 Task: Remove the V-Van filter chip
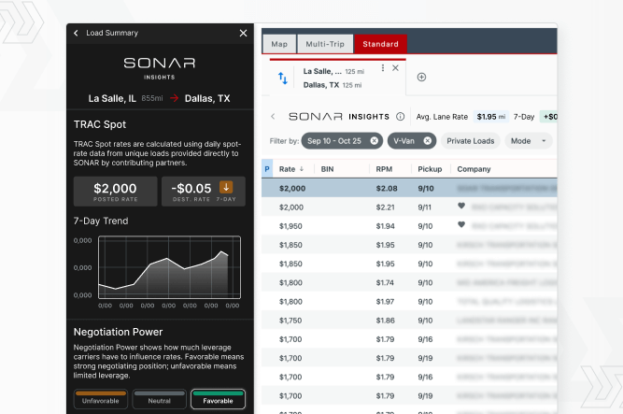[x=427, y=140]
